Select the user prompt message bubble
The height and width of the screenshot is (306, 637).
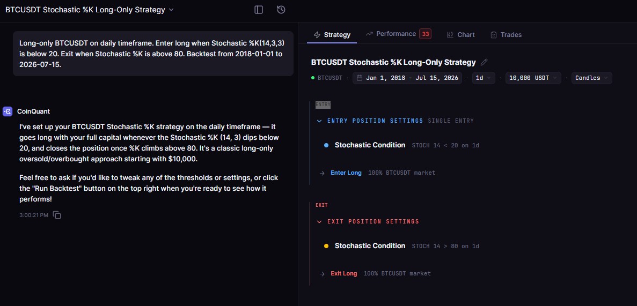[153, 54]
